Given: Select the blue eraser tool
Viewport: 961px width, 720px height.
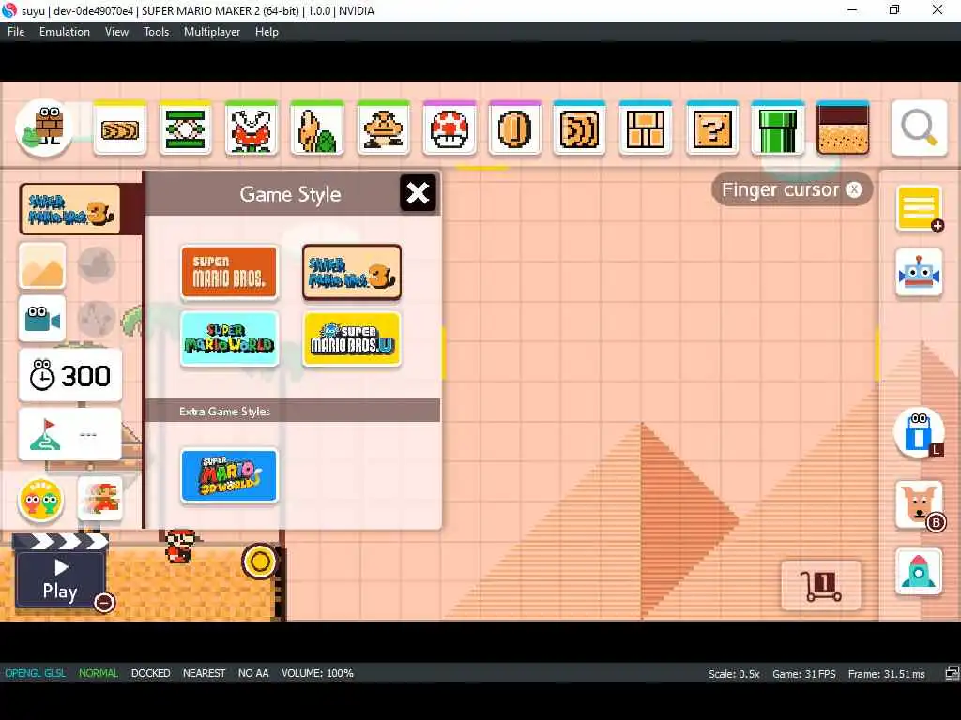Looking at the screenshot, I should tap(919, 432).
